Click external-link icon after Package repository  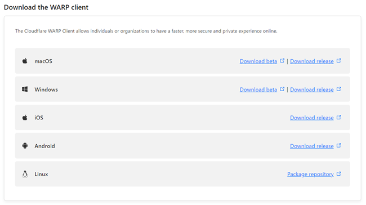(x=338, y=173)
